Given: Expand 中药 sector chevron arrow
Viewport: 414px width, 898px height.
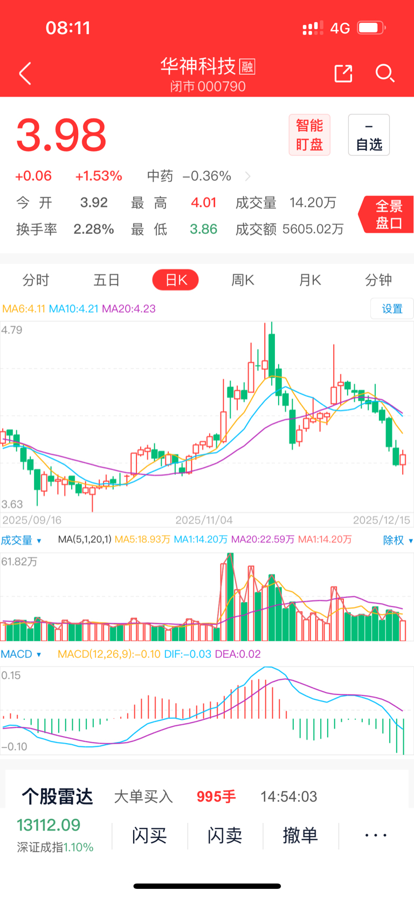Looking at the screenshot, I should pyautogui.click(x=247, y=176).
